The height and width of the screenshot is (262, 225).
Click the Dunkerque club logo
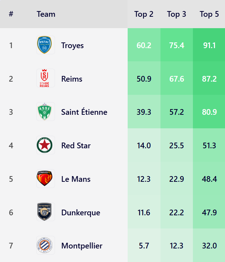click(46, 212)
